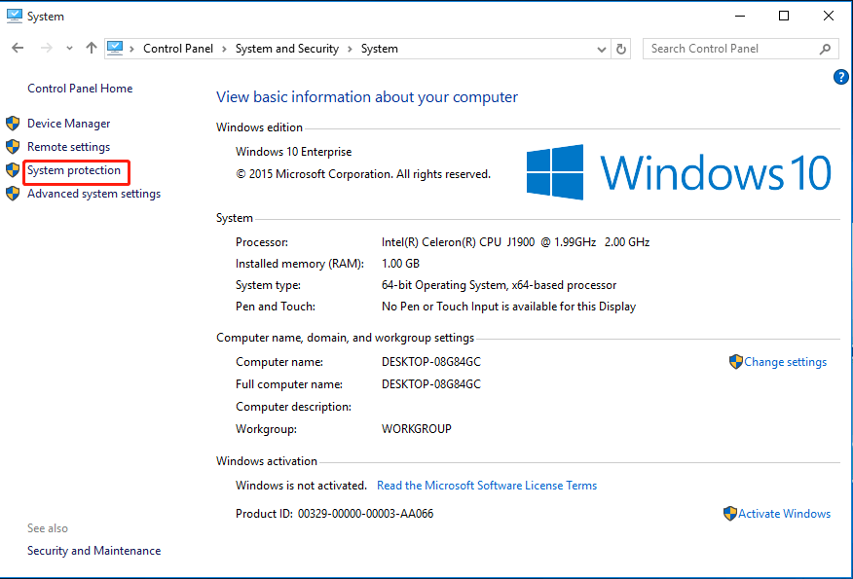
Task: Expand the chevron after Control Panel breadcrumb
Action: coord(224,49)
